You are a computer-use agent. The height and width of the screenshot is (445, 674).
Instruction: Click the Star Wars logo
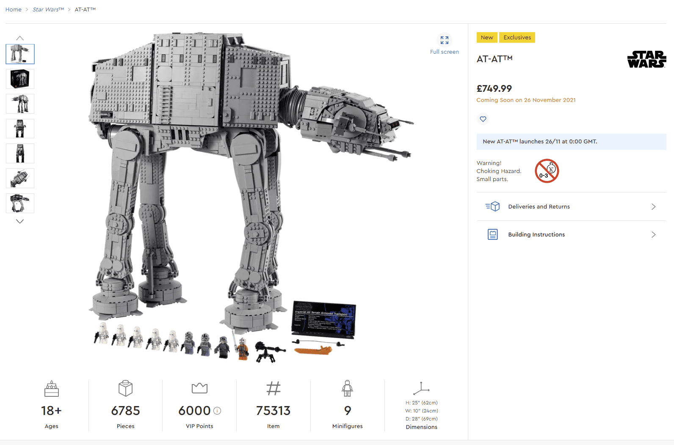[646, 59]
